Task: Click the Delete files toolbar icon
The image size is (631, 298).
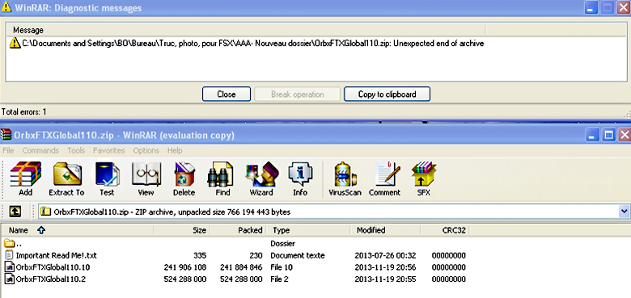Action: 184,179
